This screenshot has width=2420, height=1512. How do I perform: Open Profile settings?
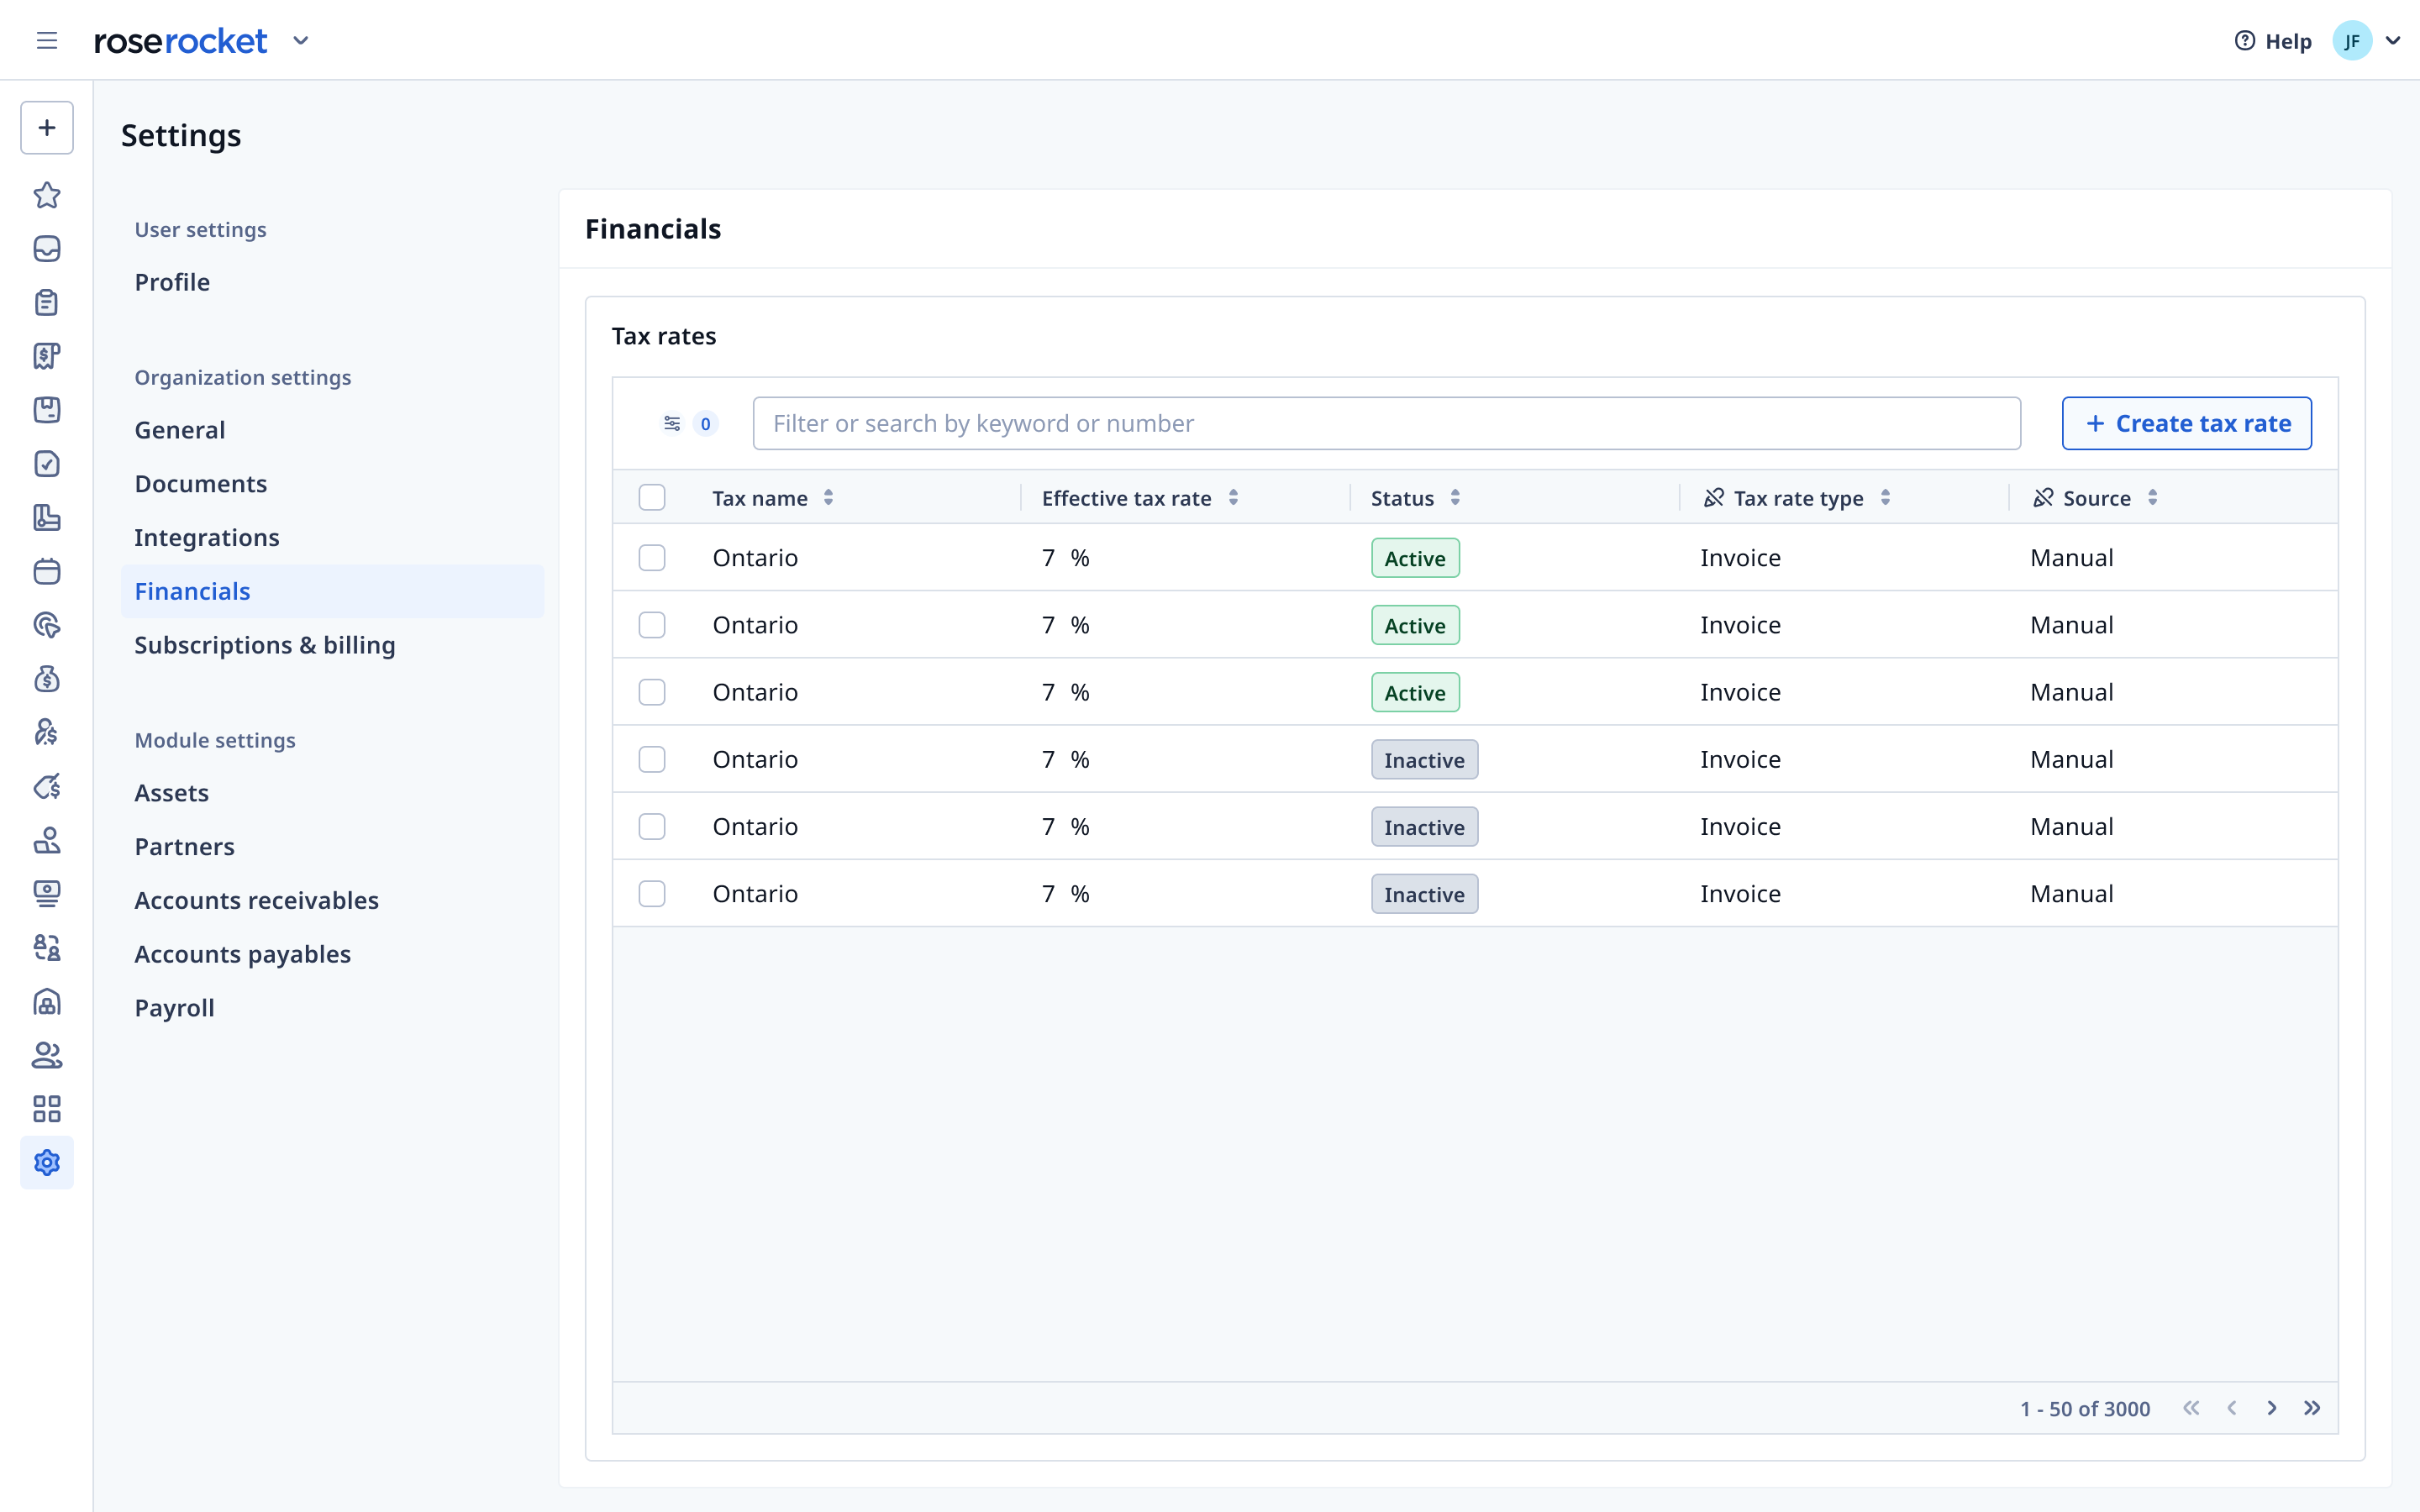[172, 282]
